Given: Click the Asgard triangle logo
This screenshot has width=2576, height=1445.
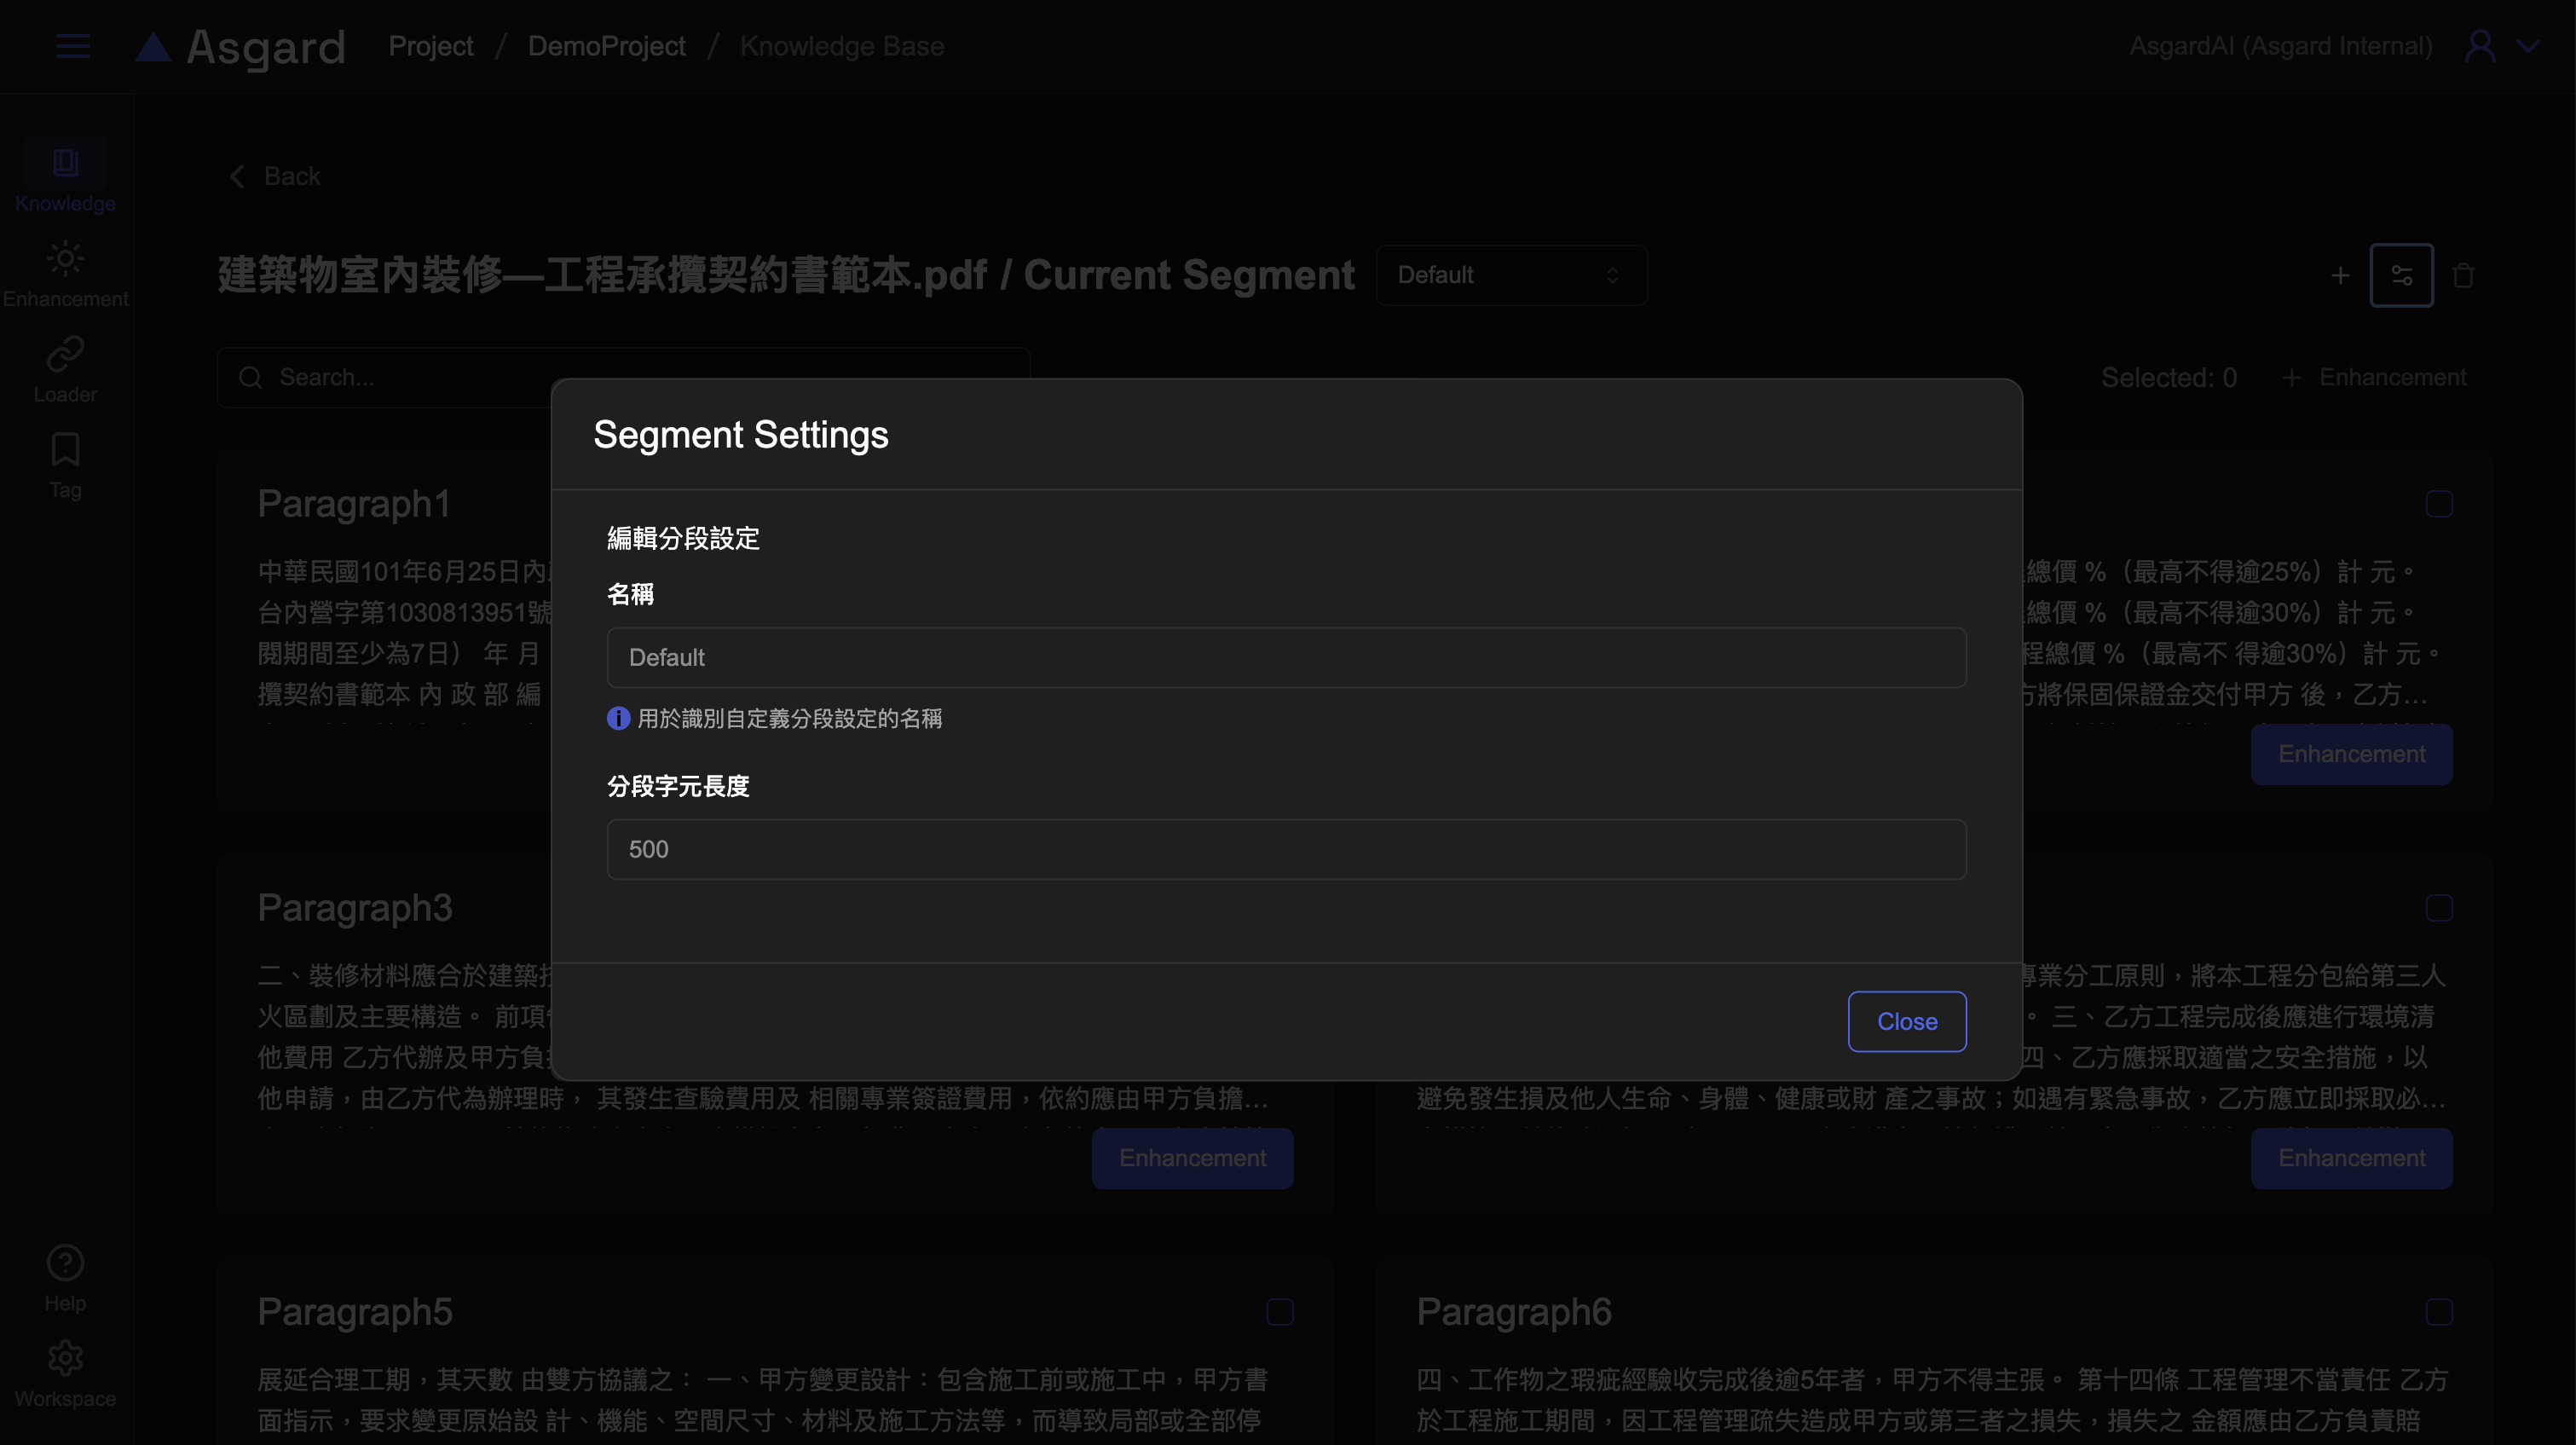Looking at the screenshot, I should pos(154,46).
